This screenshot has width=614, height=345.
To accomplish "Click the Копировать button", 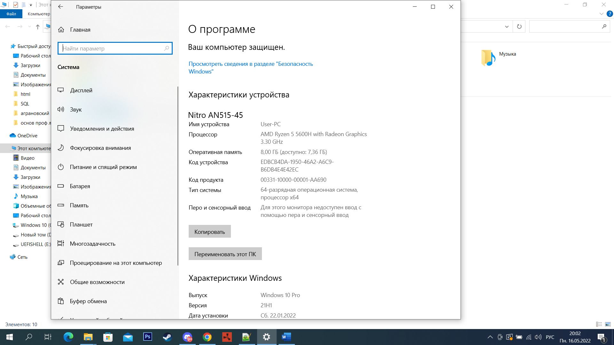I will pyautogui.click(x=210, y=232).
